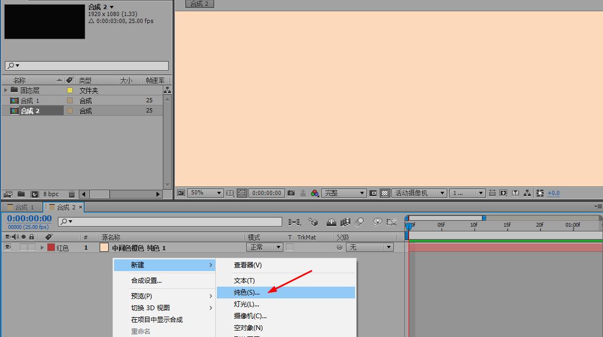Screen dimensions: 603x337
Task: Open the 50% magnification dropdown
Action: pyautogui.click(x=206, y=193)
